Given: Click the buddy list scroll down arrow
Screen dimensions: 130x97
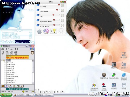Looking at the screenshot, I should 33,83.
